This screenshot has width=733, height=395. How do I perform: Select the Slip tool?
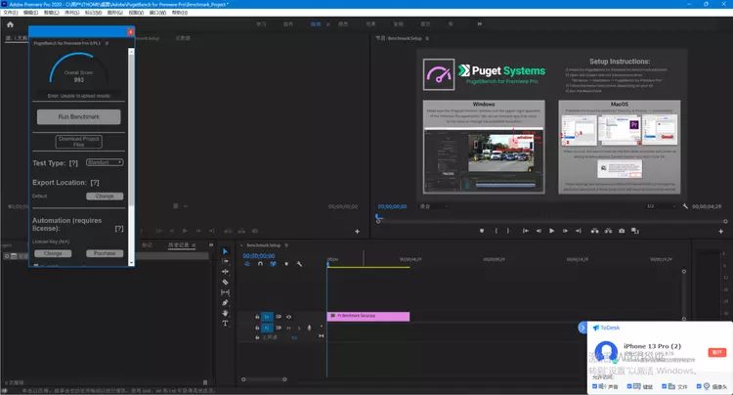225,292
